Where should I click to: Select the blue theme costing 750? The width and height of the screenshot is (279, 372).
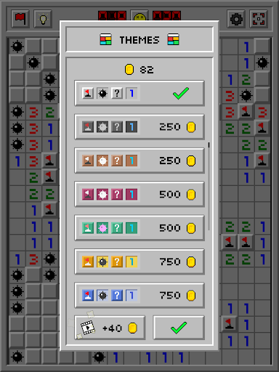139,296
